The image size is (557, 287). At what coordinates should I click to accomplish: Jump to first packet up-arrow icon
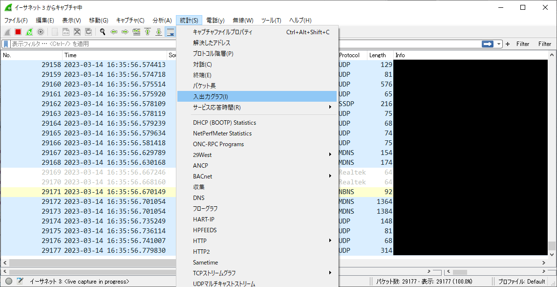pos(148,32)
